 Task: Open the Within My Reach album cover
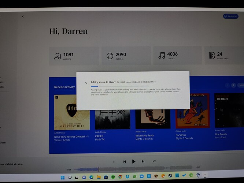coord(153,119)
